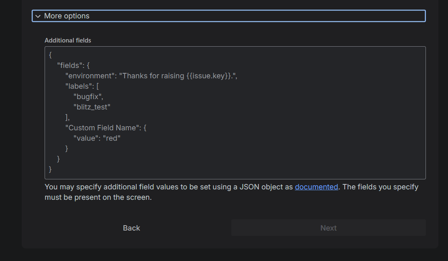Click the chevron icon beside More options
Image resolution: width=448 pixels, height=261 pixels.
coord(38,16)
